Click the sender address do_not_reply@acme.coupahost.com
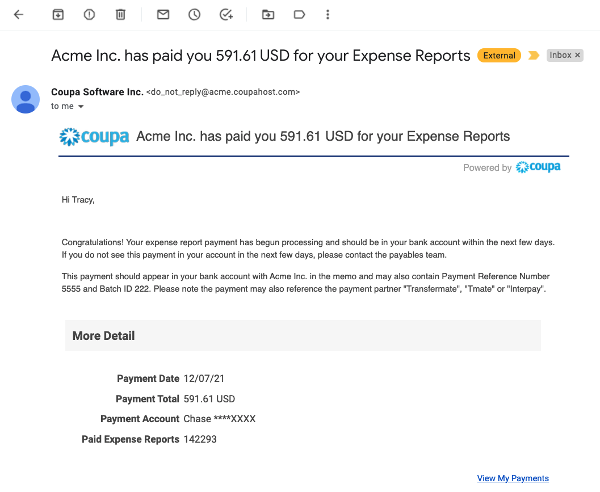 223,92
